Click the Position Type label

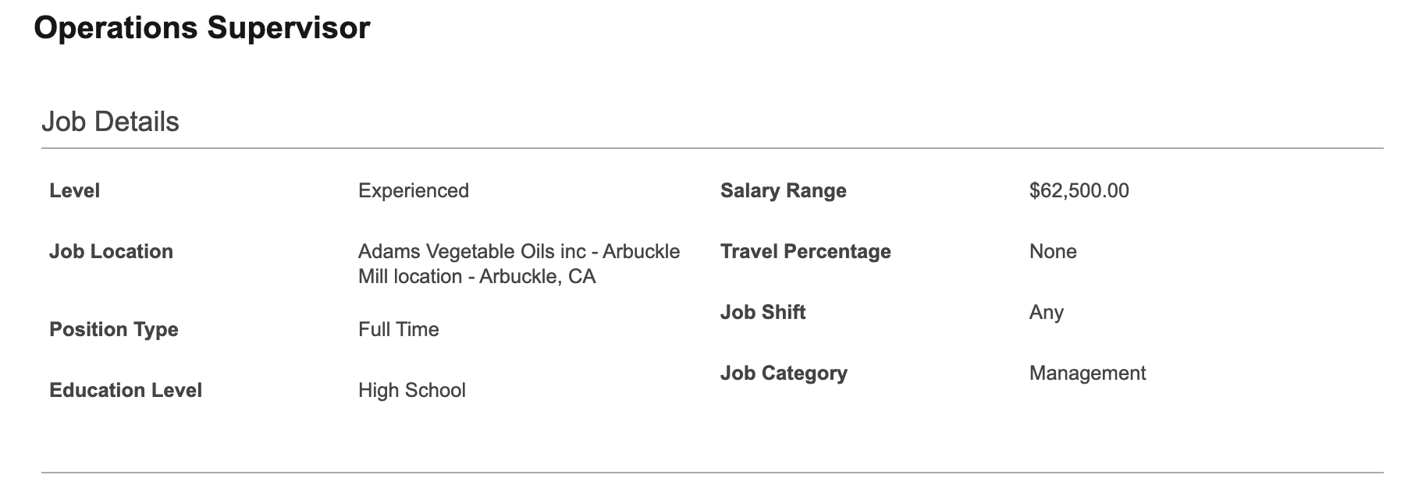[x=114, y=329]
